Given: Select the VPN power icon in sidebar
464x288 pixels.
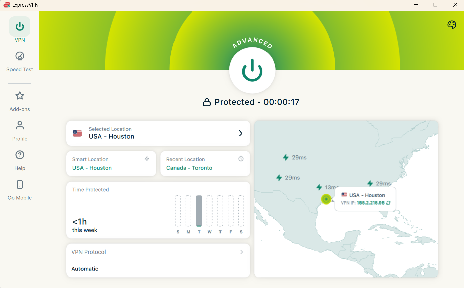Looking at the screenshot, I should coord(19,26).
